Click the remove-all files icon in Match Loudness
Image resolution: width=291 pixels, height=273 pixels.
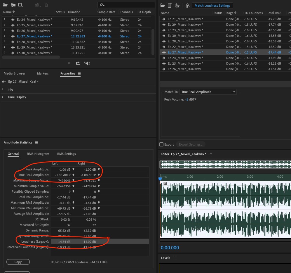[177, 5]
